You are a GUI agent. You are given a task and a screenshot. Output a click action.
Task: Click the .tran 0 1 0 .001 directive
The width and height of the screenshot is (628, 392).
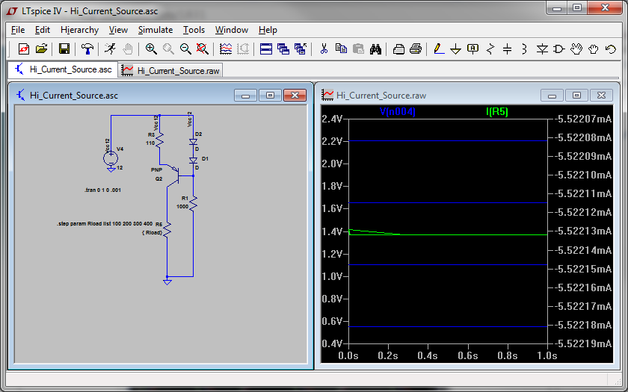point(102,190)
